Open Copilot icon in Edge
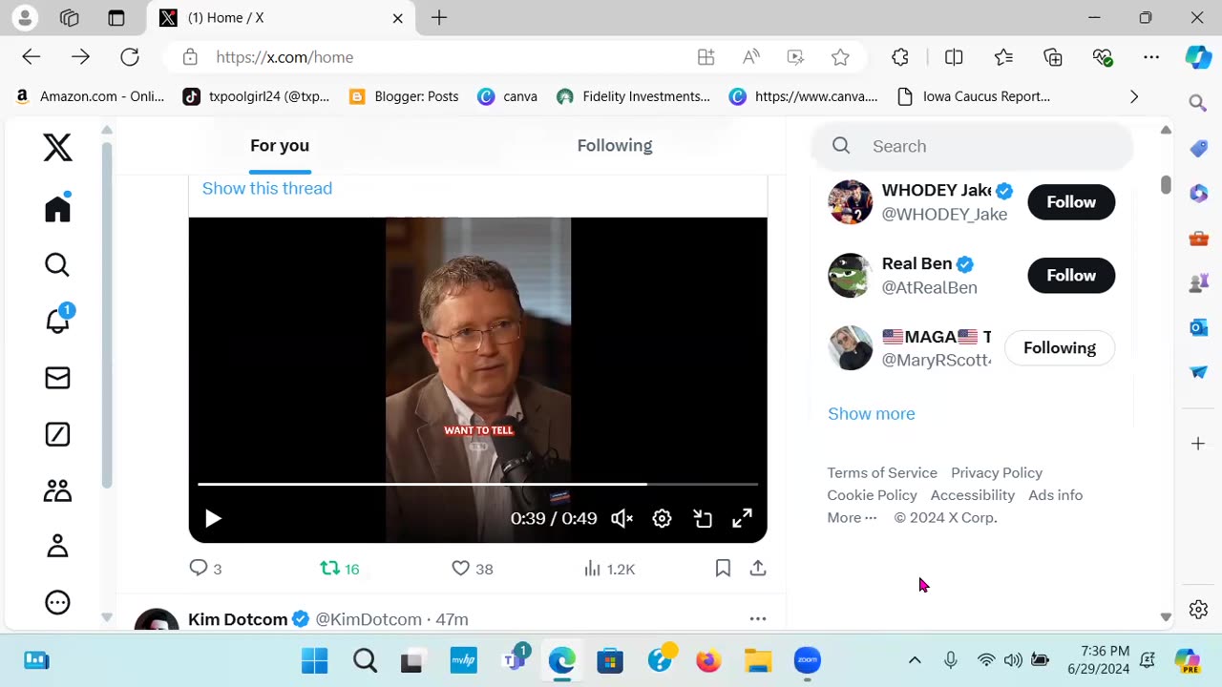1222x687 pixels. pyautogui.click(x=1198, y=57)
